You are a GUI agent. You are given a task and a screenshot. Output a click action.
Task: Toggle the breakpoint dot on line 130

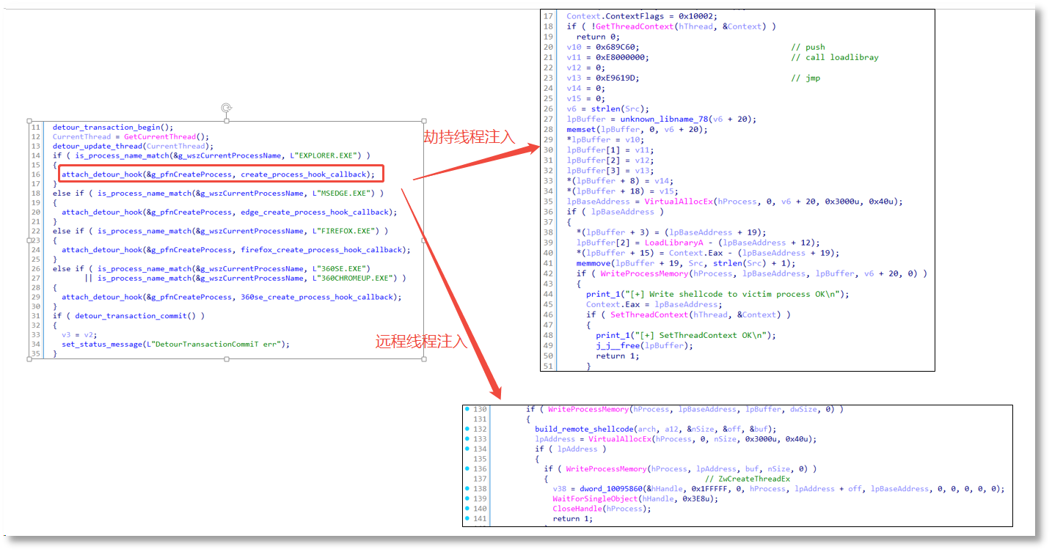pos(467,409)
